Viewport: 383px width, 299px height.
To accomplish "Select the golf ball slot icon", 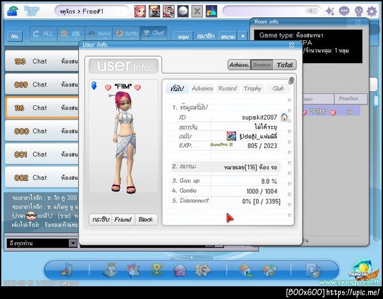I will tap(183, 11).
